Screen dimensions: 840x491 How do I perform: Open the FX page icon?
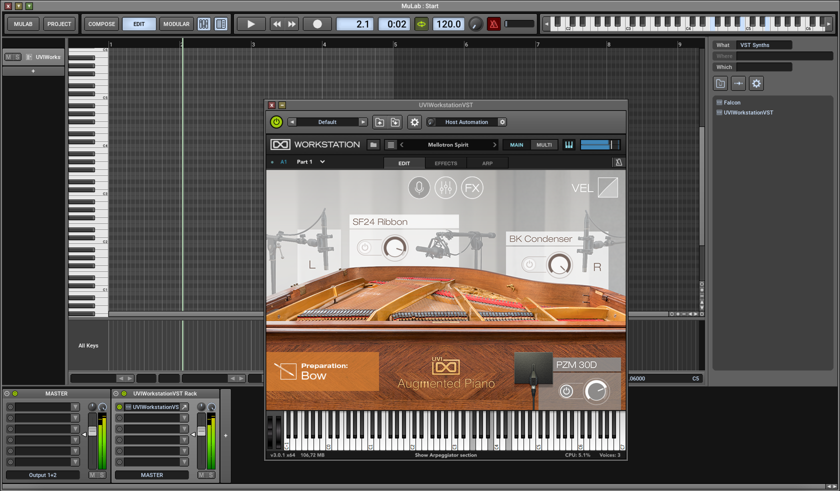click(x=472, y=188)
